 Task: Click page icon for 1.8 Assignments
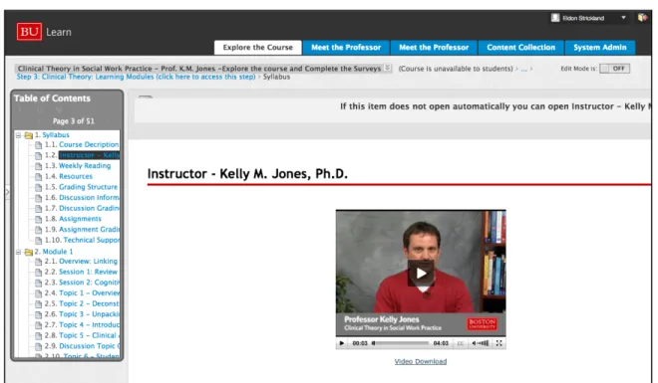[38, 219]
